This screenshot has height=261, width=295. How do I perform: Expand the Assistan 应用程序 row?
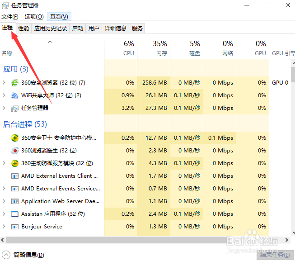[4, 214]
